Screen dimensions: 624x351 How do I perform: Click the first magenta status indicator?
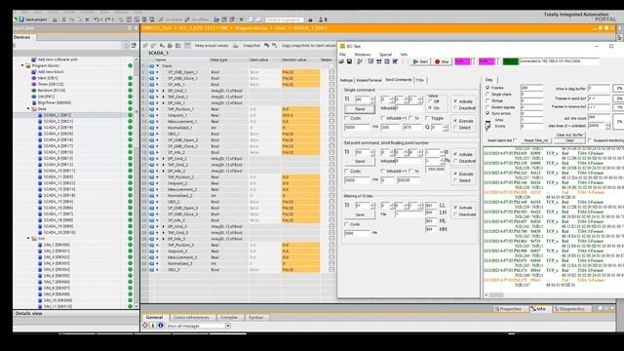(462, 61)
